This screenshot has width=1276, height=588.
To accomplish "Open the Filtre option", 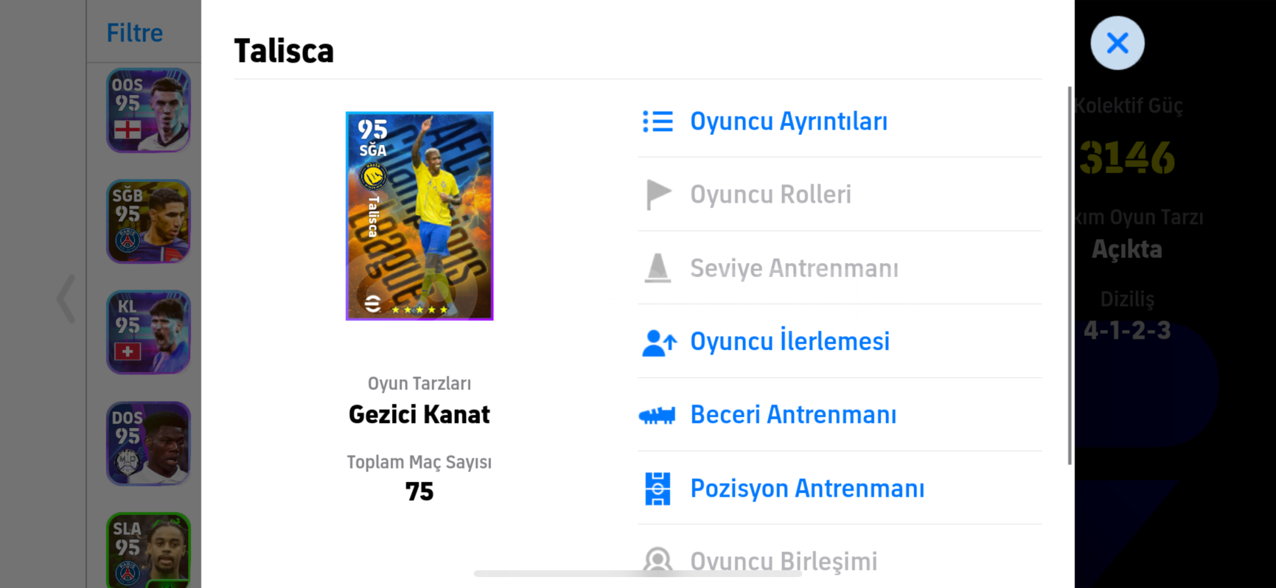I will [135, 33].
